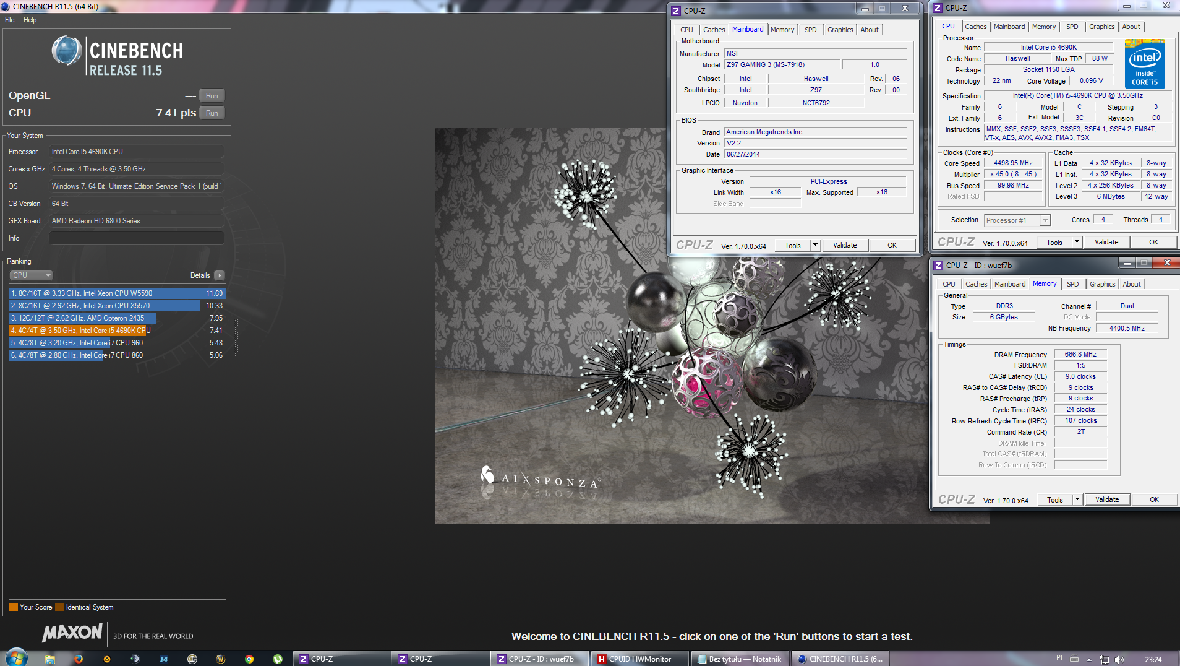Switch to Bez tytułu Notatnik taskbar button
1180x666 pixels.
740,659
